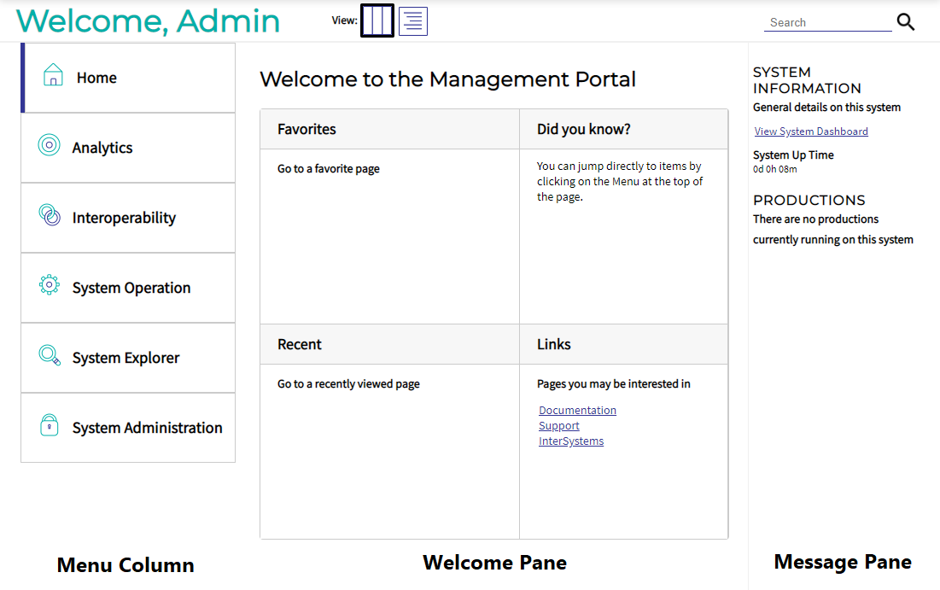Click the search magnifier icon
940x590 pixels.
905,22
